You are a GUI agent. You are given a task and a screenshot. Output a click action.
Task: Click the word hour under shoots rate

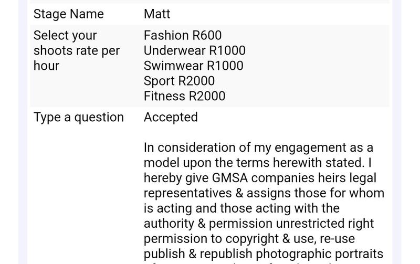coord(46,66)
